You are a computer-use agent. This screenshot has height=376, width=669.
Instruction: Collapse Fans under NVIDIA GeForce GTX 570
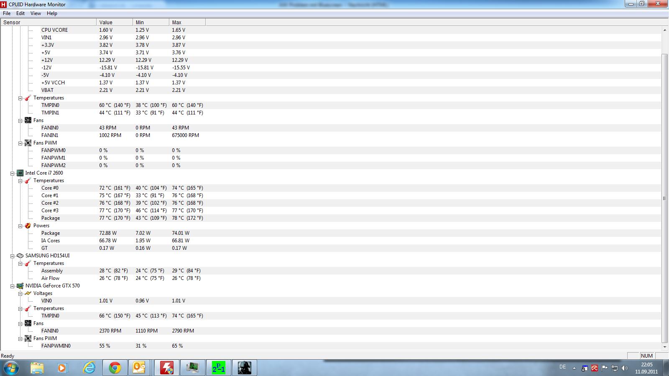coord(20,323)
